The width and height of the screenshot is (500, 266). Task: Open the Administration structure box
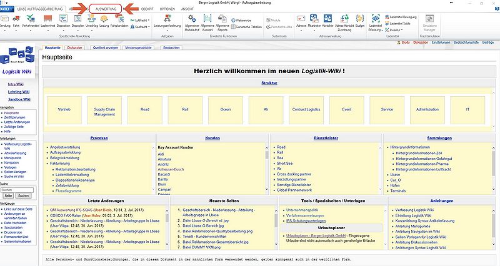[427, 110]
